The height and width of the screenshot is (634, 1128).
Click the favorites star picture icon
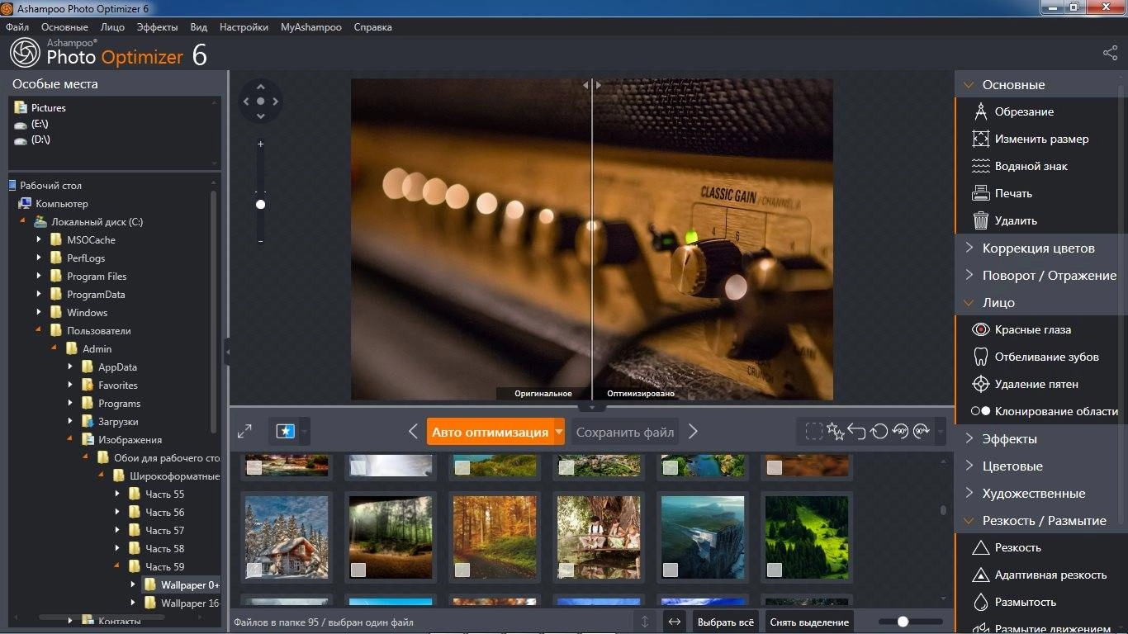285,431
